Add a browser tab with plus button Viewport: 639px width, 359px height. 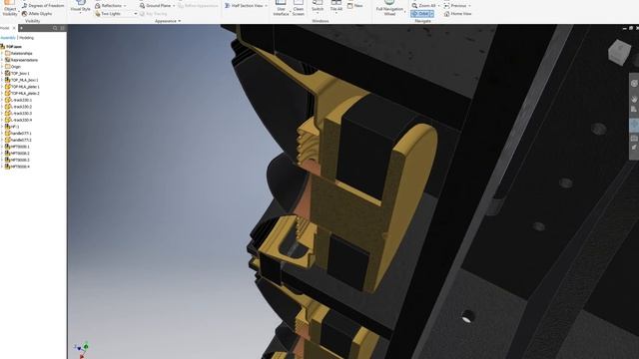(21, 28)
